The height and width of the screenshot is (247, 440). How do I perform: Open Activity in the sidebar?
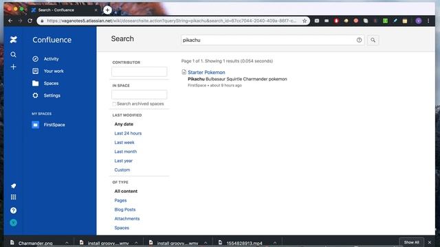(51, 59)
